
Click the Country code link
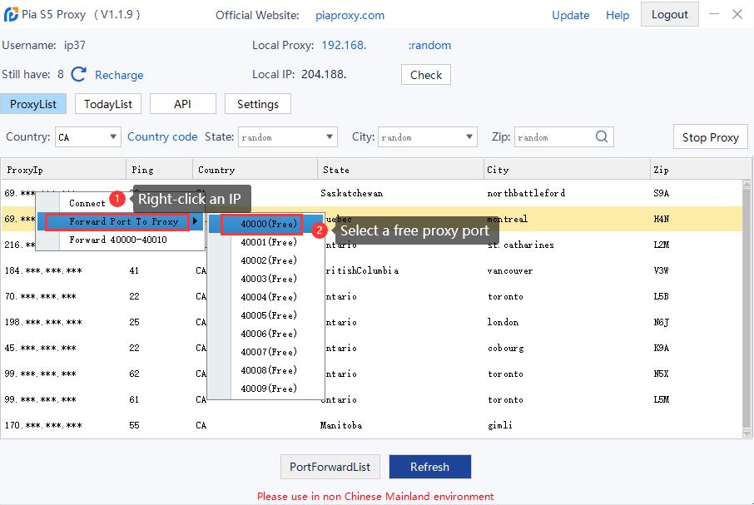tap(162, 137)
